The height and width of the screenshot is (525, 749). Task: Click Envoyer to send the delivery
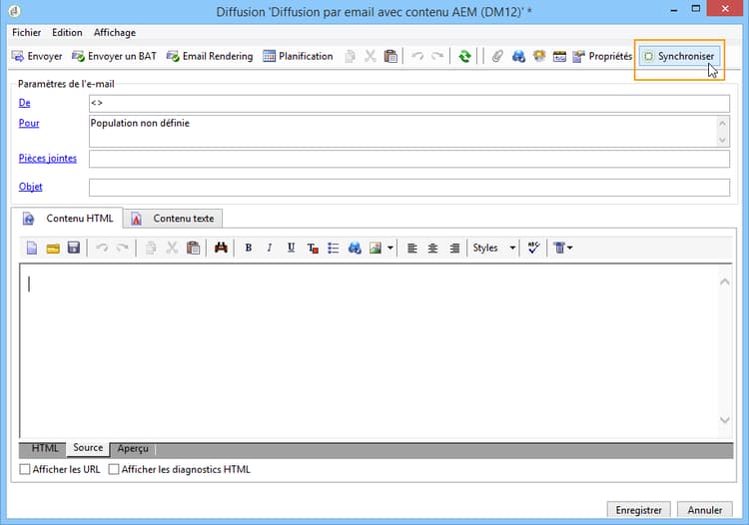click(37, 56)
